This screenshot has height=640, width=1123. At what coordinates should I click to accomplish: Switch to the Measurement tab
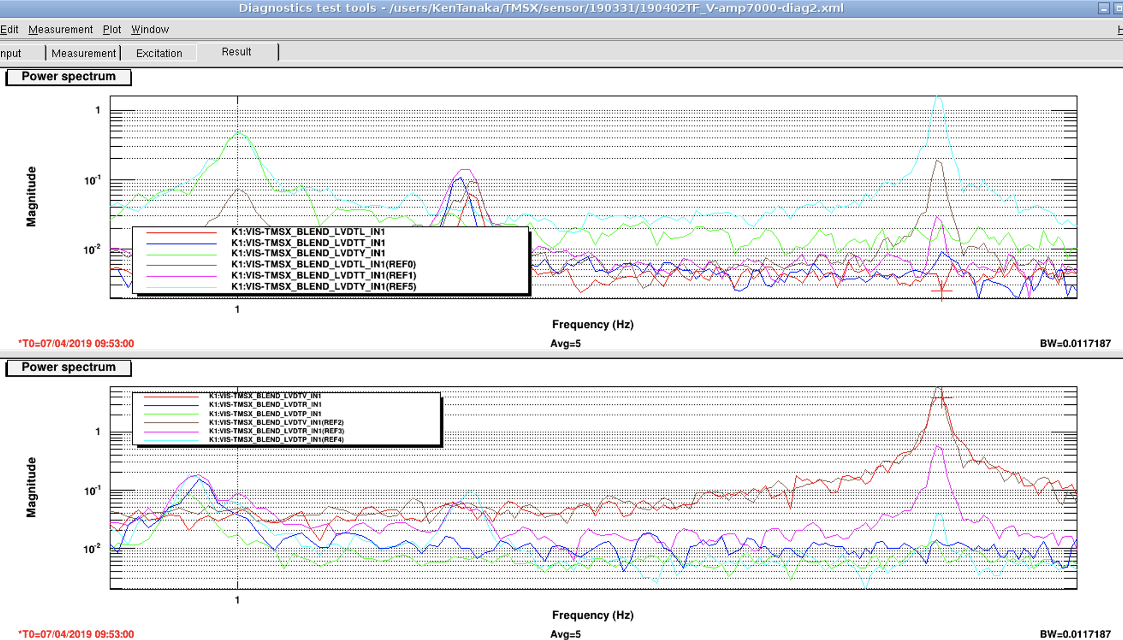[x=83, y=53]
